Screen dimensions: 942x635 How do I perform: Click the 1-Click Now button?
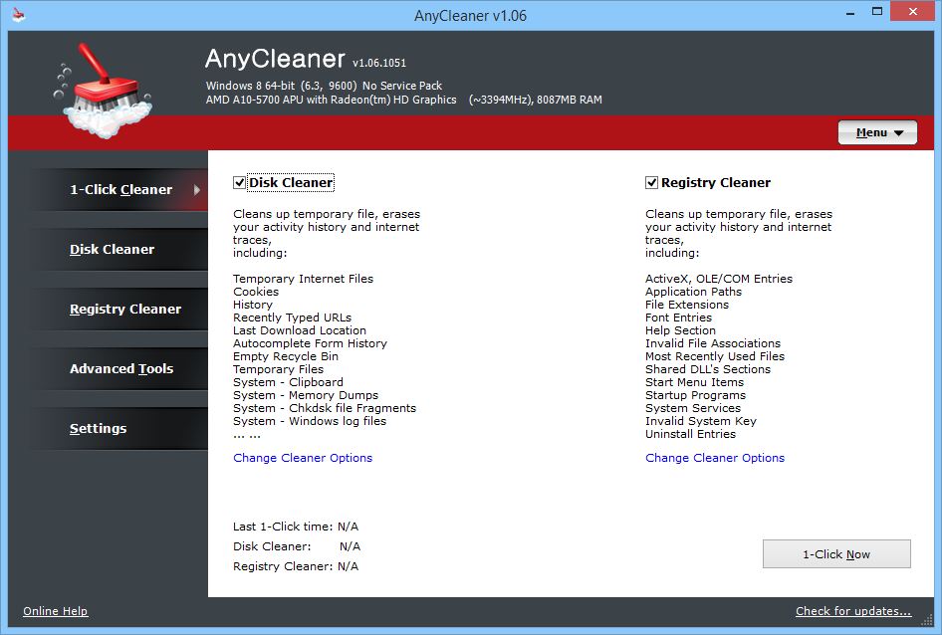[836, 554]
